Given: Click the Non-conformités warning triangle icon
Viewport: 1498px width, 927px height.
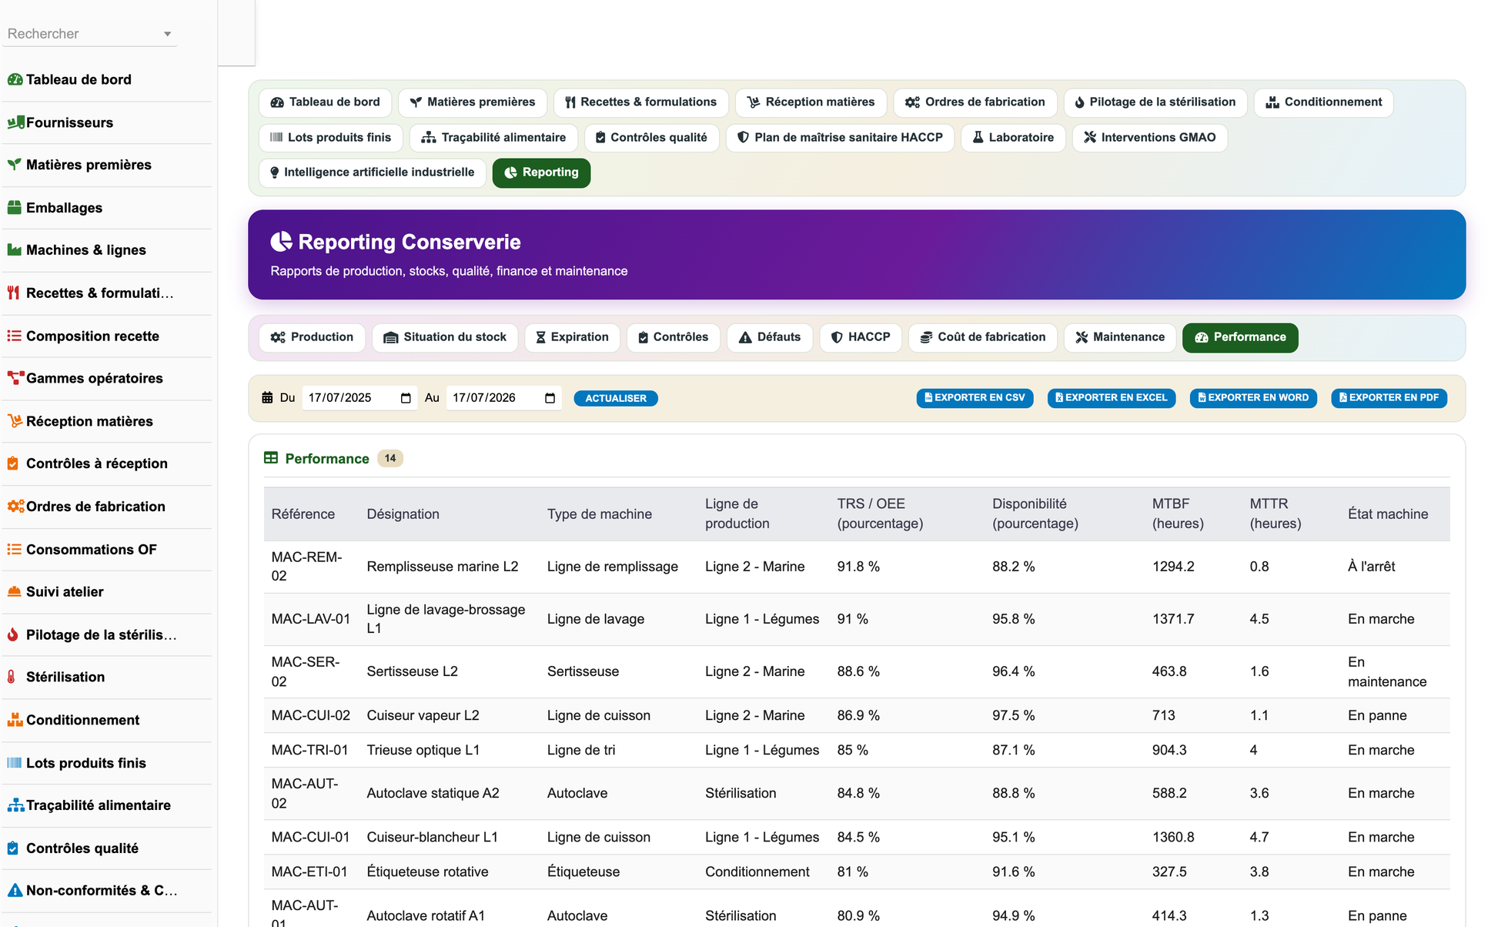Looking at the screenshot, I should 15,891.
